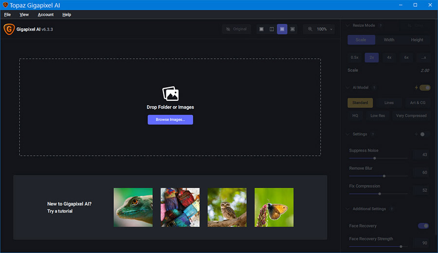Click the Gigapixel AI logo icon
This screenshot has width=438, height=253.
pos(9,29)
